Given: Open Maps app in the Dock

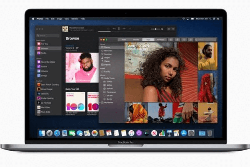Looking at the screenshot, I should point(87,133).
